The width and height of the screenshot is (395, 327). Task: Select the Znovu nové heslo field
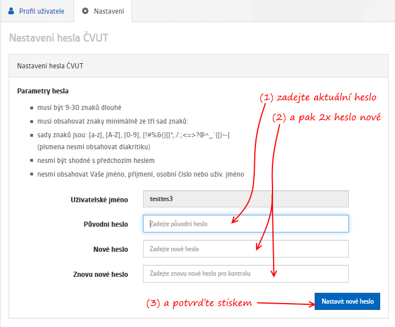coord(246,273)
